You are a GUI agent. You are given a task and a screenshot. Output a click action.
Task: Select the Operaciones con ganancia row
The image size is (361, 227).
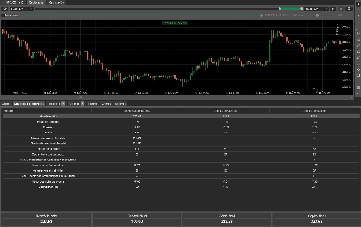click(181, 154)
